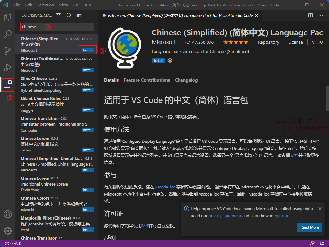Image resolution: width=329 pixels, height=247 pixels.
Task: Open the Source Control view
Action: [x=8, y=50]
